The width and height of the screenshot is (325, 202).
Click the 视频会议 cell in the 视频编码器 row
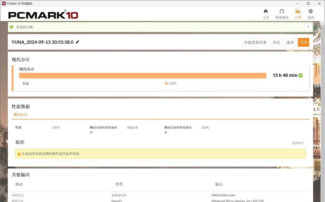[x=18, y=195]
